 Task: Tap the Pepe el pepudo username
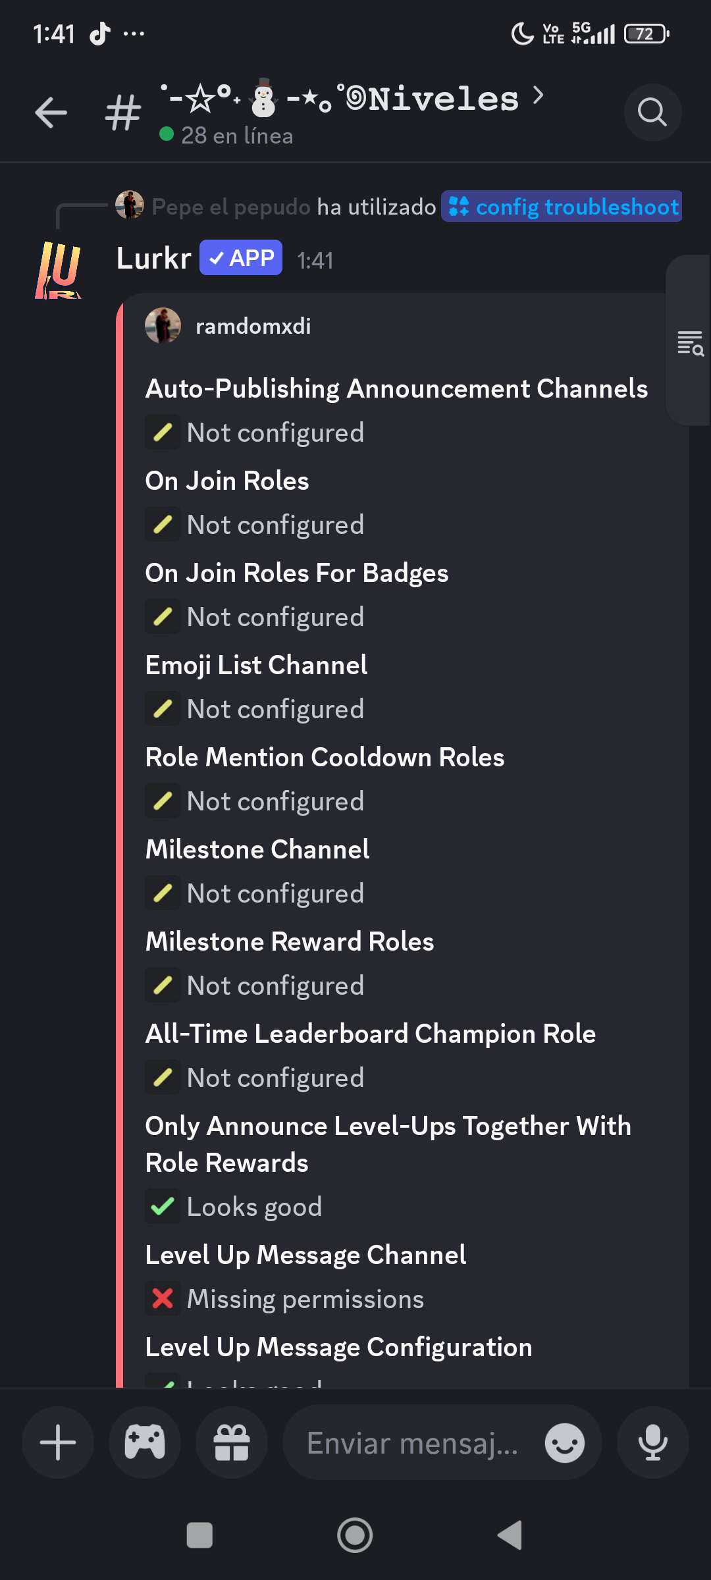[x=230, y=207]
